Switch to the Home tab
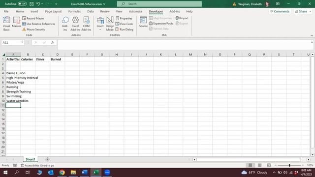Screen dimensions: 315x177 tap(20, 11)
